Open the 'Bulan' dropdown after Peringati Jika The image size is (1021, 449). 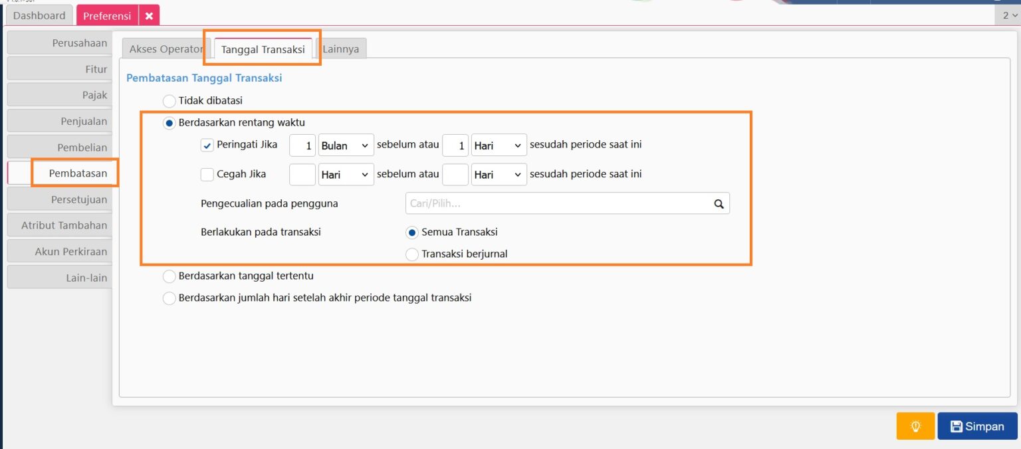(346, 145)
